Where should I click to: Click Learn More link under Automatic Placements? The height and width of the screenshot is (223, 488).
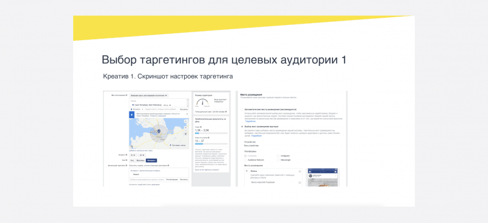pos(250,121)
